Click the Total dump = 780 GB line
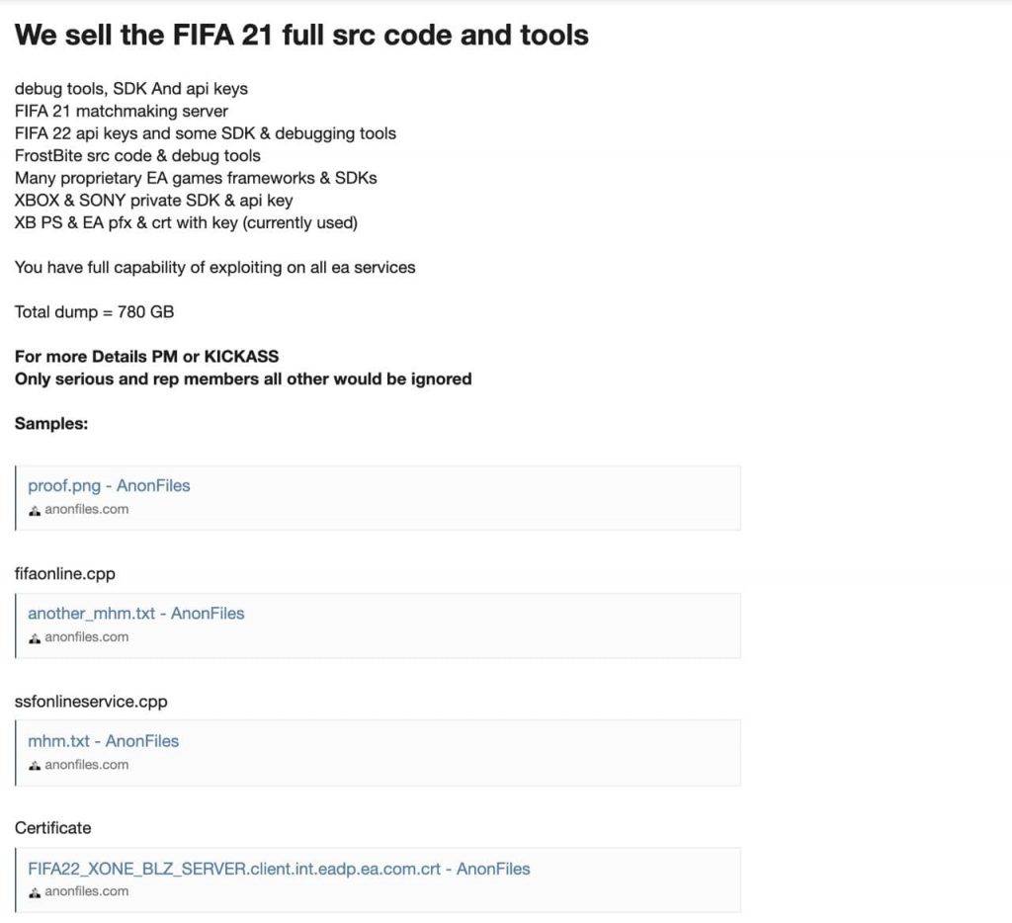Viewport: 1012px width, 923px height. click(x=94, y=312)
